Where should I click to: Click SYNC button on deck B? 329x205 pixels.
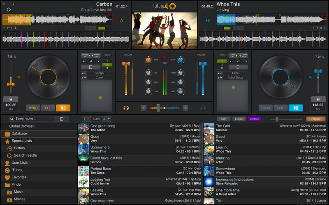pyautogui.click(x=266, y=108)
